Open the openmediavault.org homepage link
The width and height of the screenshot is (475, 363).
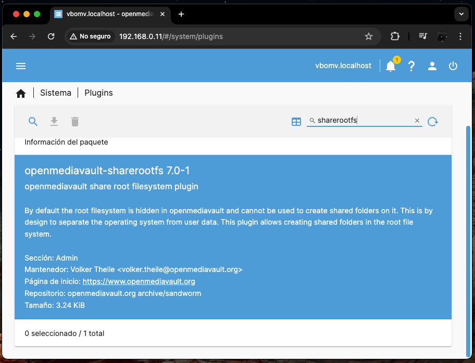[139, 281]
